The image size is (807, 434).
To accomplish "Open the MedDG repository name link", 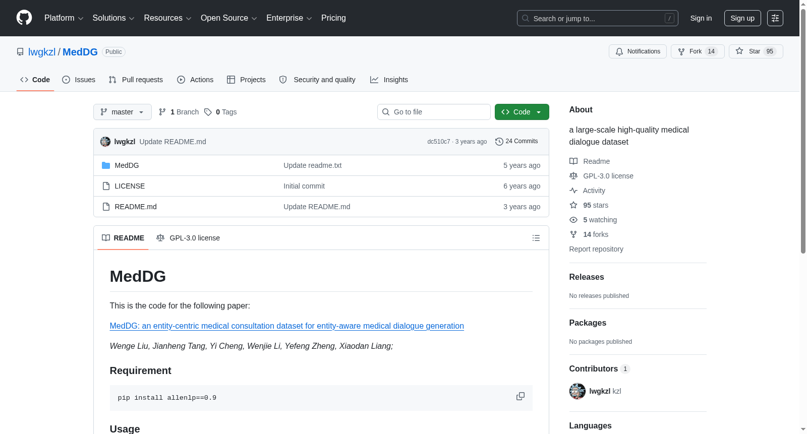I will click(80, 52).
